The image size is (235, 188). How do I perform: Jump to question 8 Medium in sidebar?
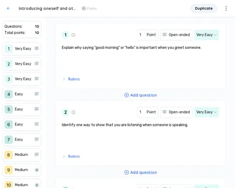[22, 155]
